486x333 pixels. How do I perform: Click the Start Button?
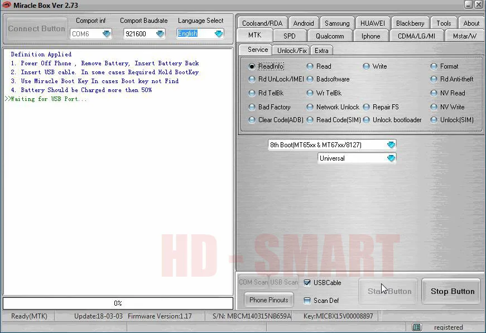pos(388,291)
